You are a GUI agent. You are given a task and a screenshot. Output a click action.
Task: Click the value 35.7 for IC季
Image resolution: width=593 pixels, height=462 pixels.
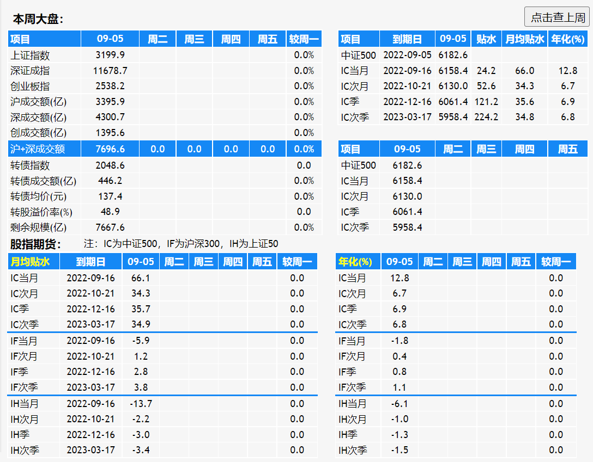point(141,309)
